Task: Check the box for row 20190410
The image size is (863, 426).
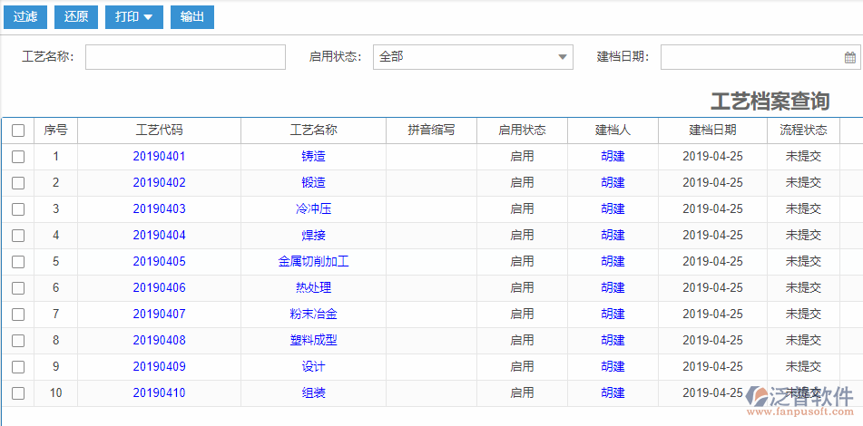Action: click(x=18, y=393)
